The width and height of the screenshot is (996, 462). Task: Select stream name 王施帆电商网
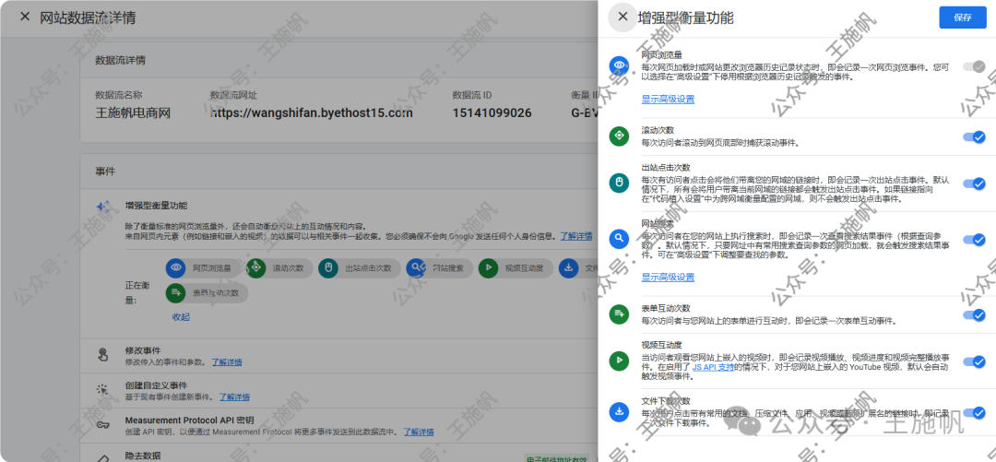coord(133,113)
